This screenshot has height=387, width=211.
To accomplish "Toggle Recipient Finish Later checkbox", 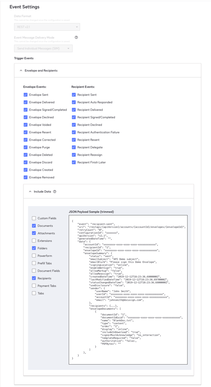I will [x=74, y=162].
